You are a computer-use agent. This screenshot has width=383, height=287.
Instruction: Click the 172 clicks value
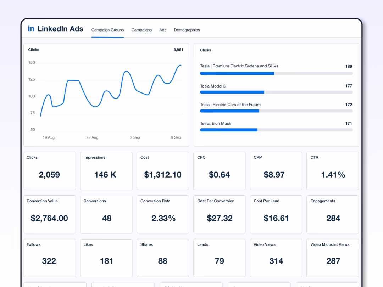[349, 105]
